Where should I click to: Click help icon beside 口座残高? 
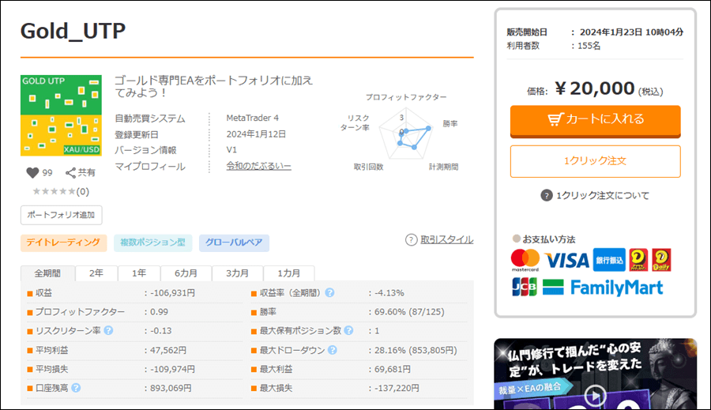(x=77, y=388)
